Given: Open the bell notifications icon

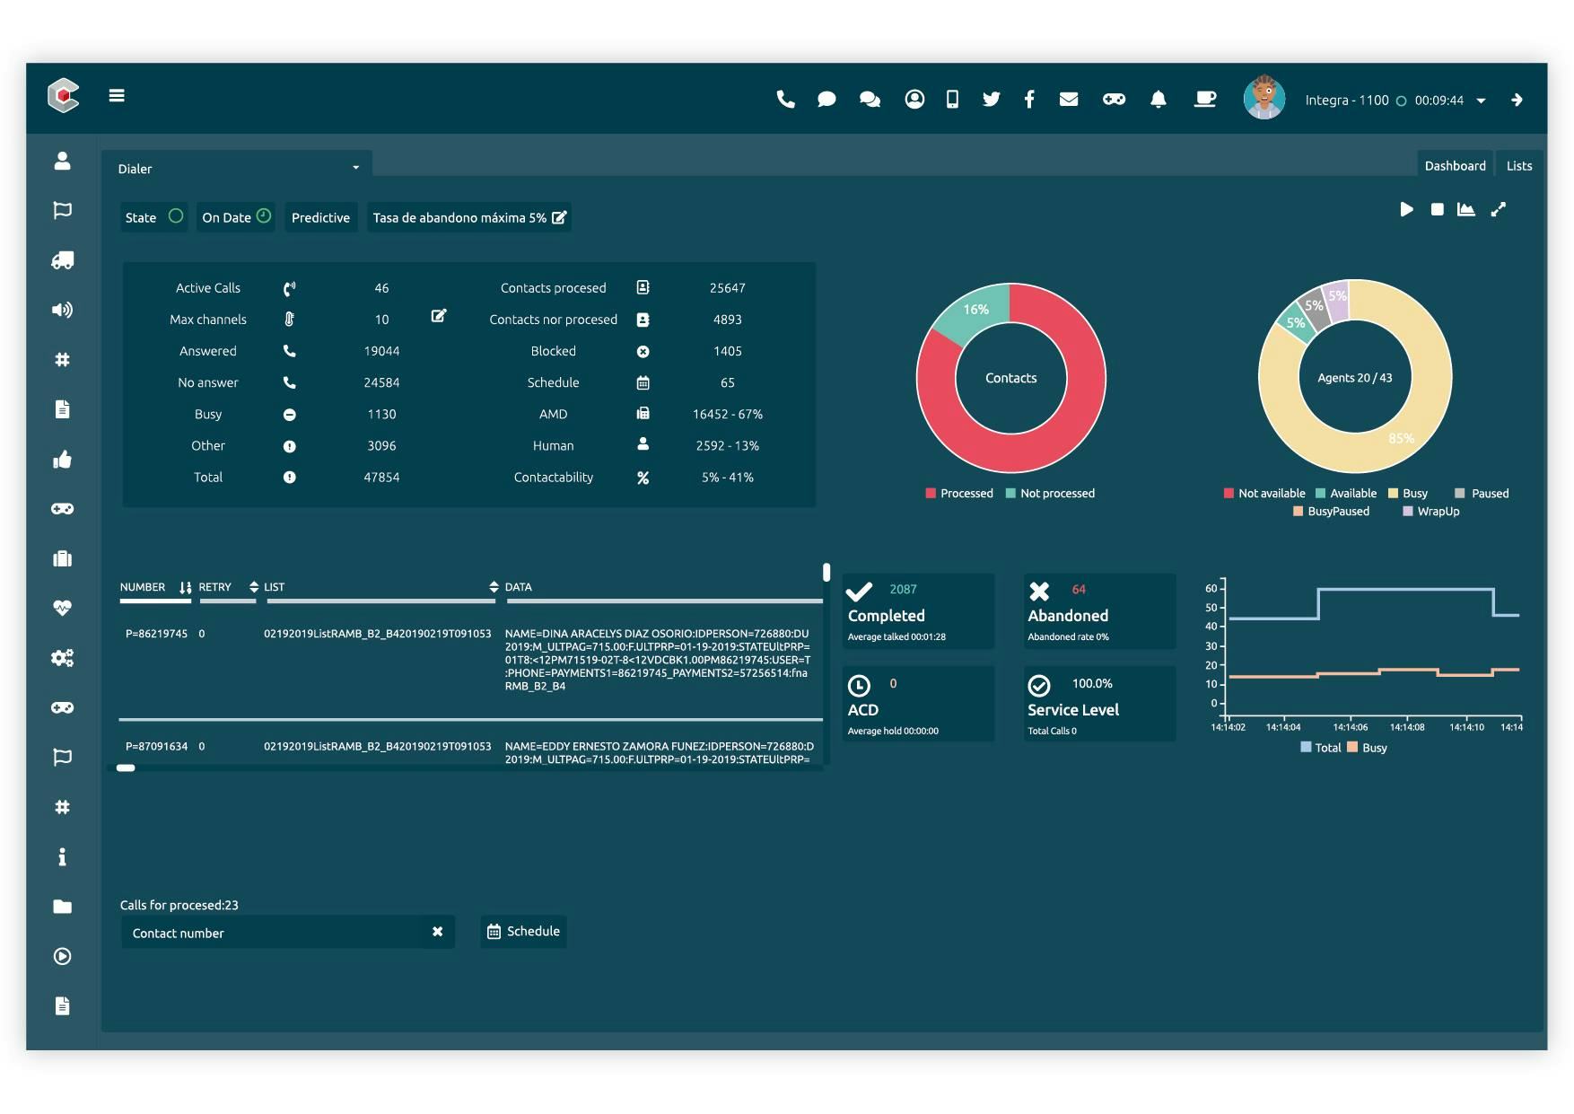Looking at the screenshot, I should pos(1159,99).
